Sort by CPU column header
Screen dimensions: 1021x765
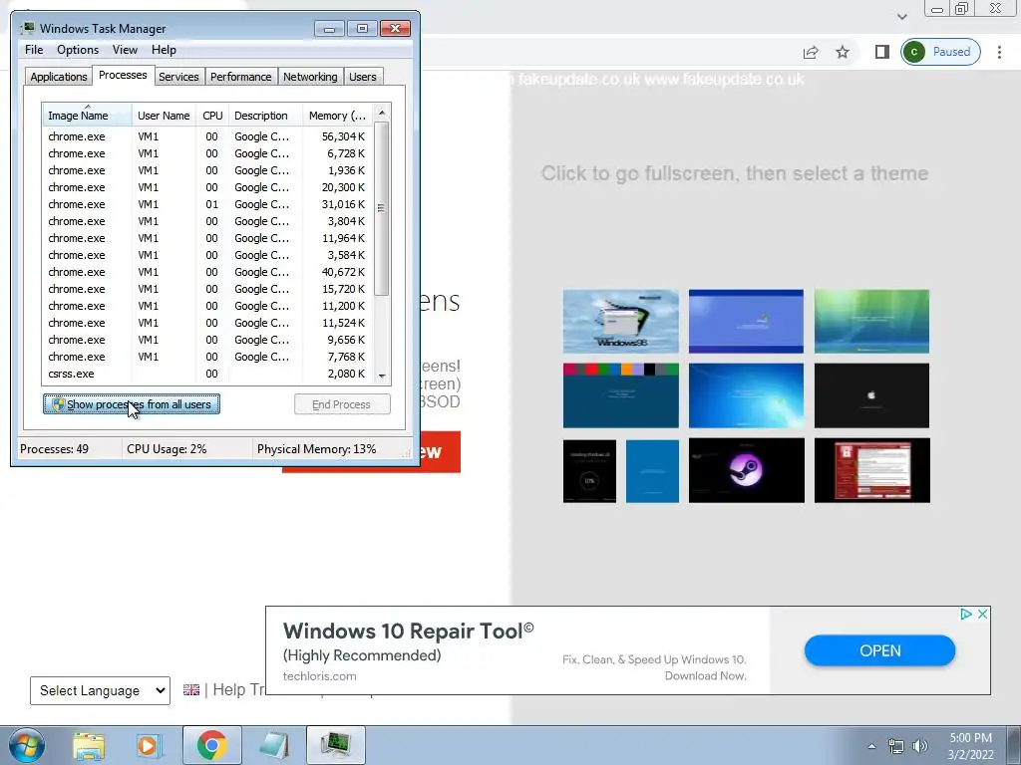[212, 116]
